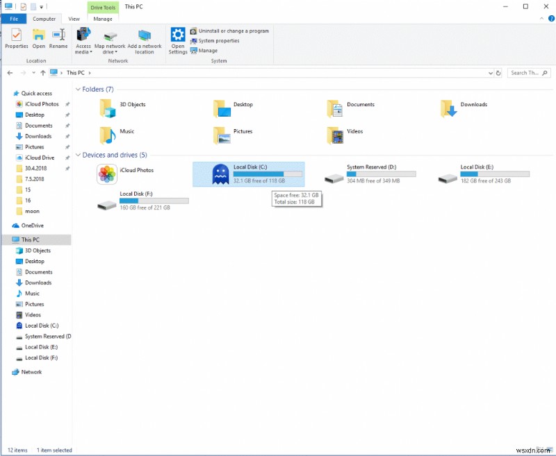This screenshot has height=456, width=556.
Task: Click the Manage icon in the System group
Action: pos(204,50)
